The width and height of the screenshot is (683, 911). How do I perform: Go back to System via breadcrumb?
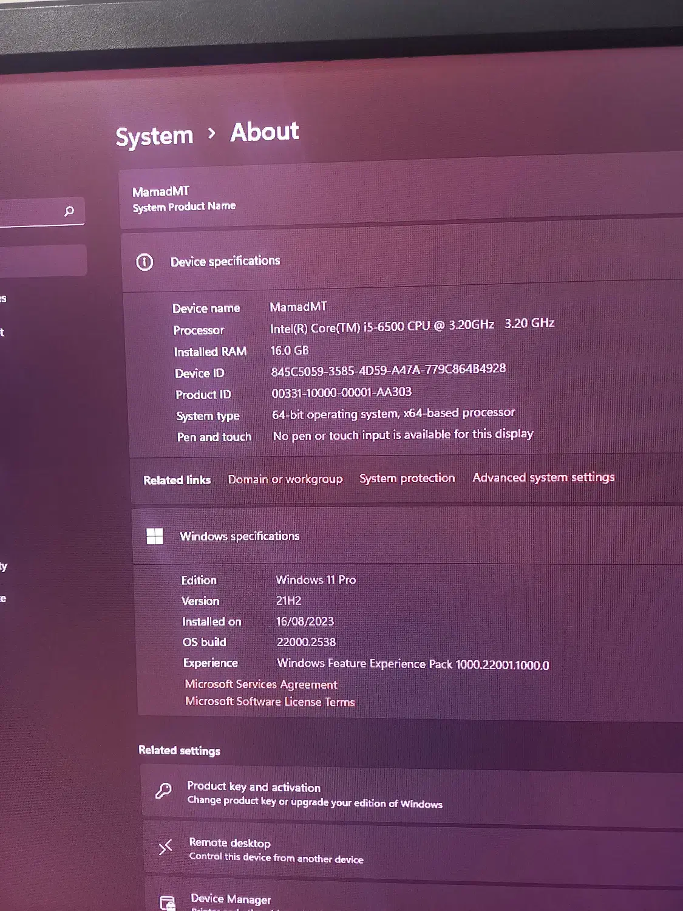tap(154, 136)
